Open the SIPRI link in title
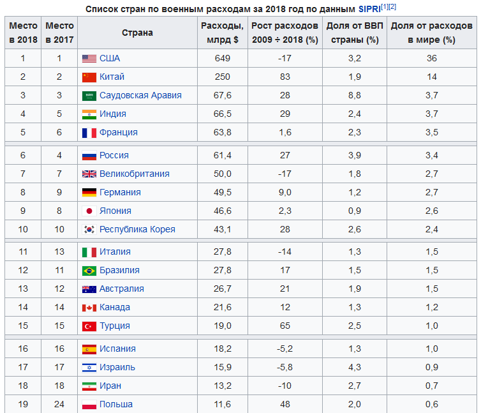Screen dimensions: 481x413 point(369,9)
